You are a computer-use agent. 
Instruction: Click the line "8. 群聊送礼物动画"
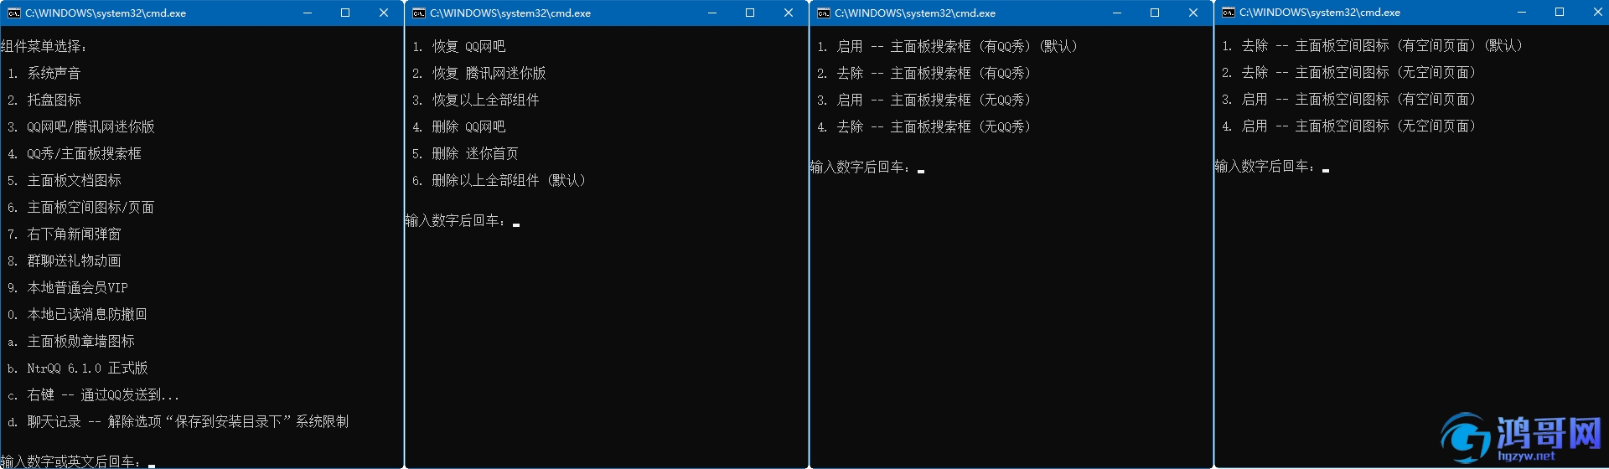[x=65, y=261]
